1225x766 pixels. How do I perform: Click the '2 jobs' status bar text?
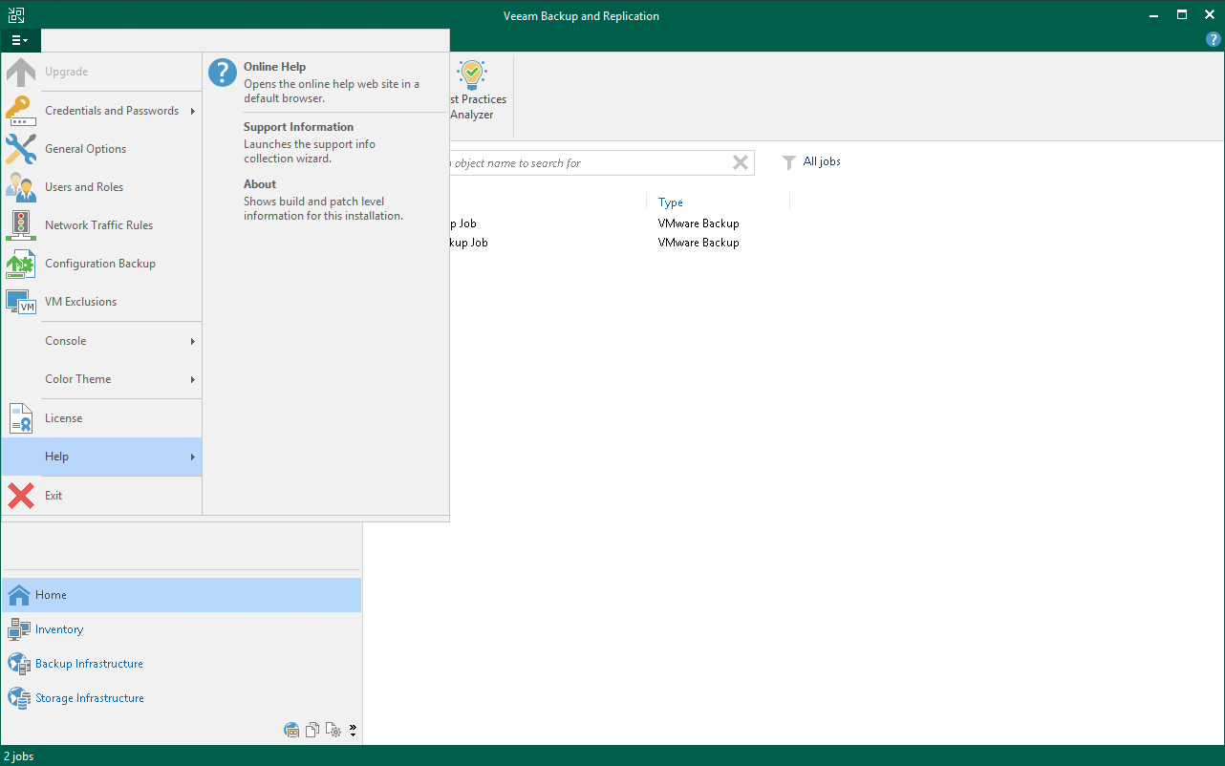click(18, 756)
